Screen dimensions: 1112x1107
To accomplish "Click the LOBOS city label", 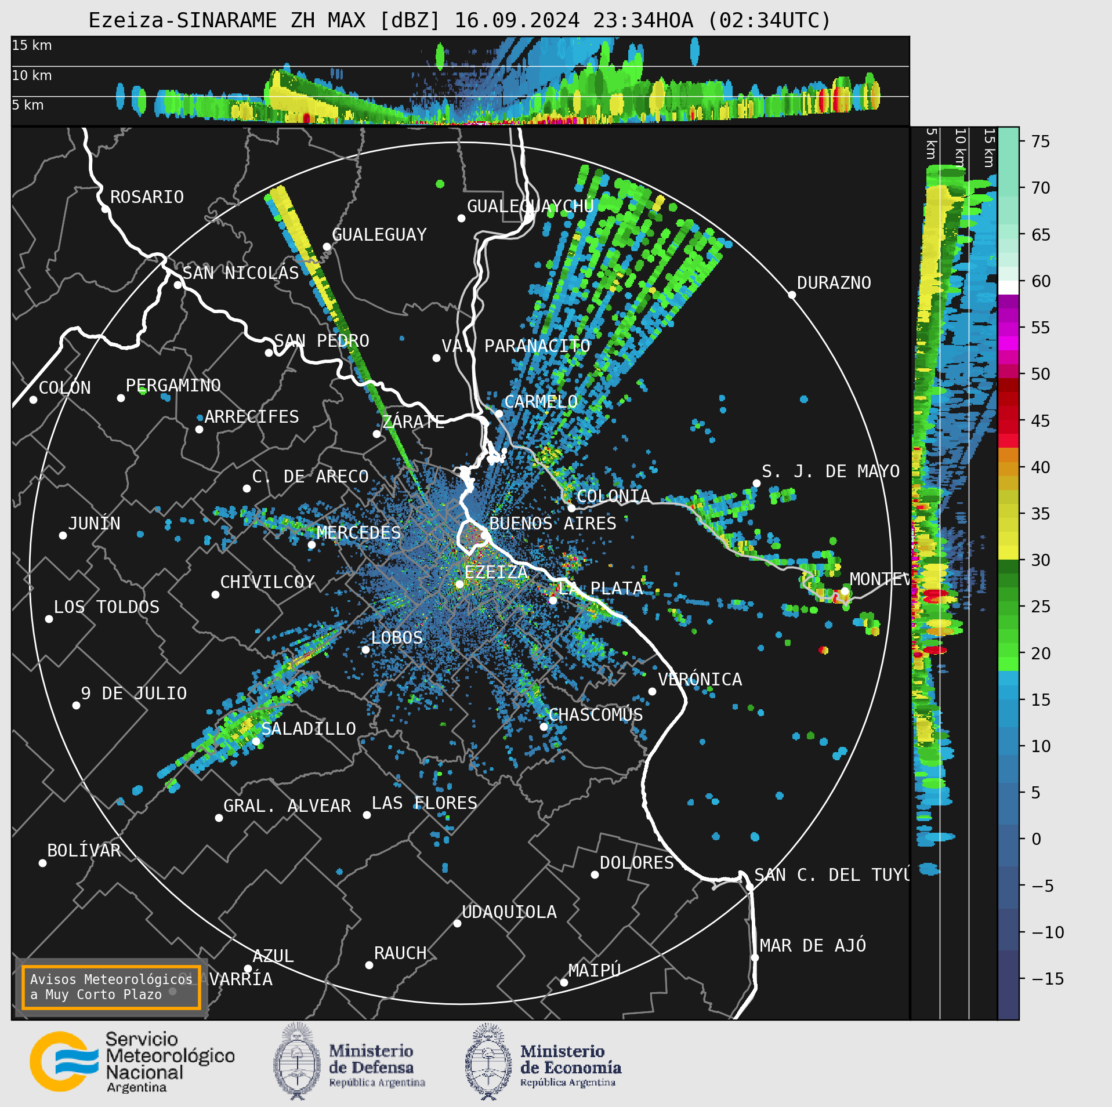I will [x=397, y=637].
